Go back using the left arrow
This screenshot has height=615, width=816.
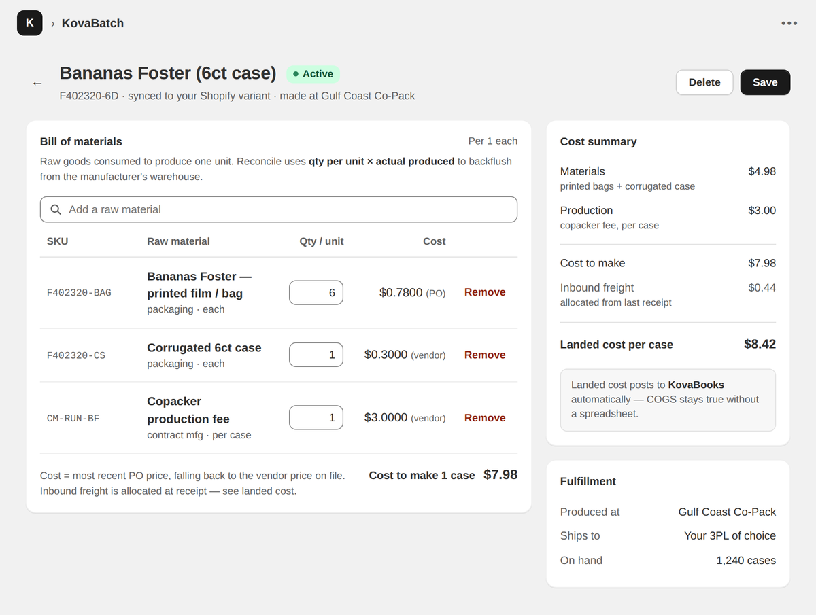[37, 83]
